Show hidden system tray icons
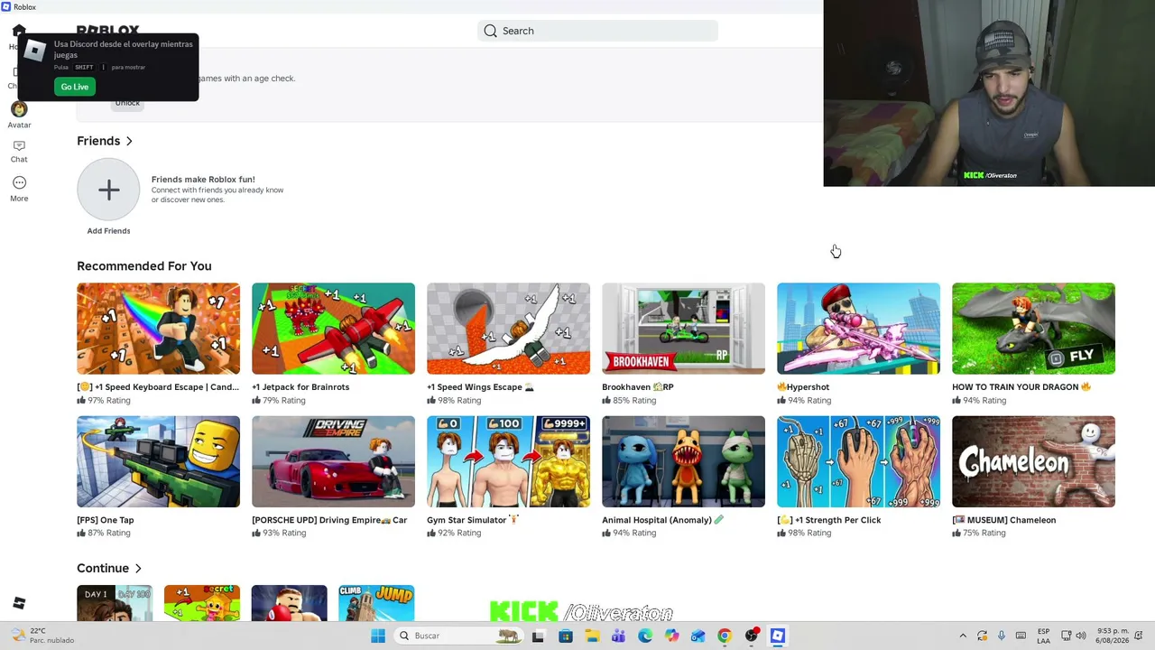This screenshot has width=1155, height=650. 963,636
